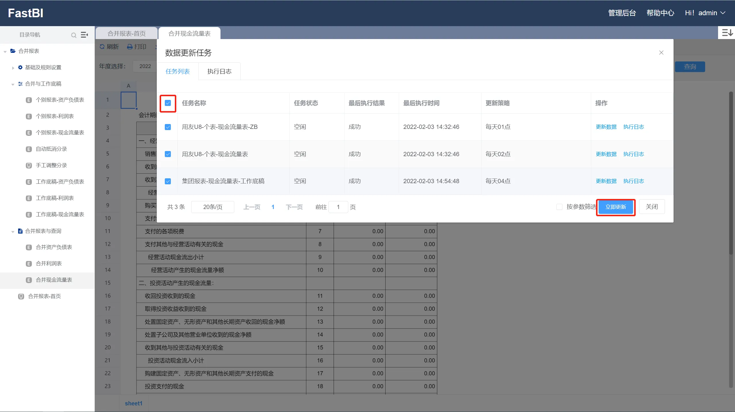Image resolution: width=735 pixels, height=412 pixels.
Task: Select spreadsheet cell A1
Action: click(128, 100)
